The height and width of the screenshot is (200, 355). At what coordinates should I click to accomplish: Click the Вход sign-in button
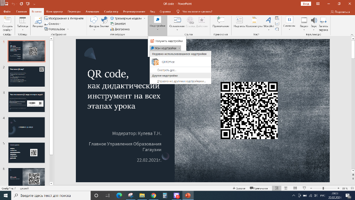(306, 4)
